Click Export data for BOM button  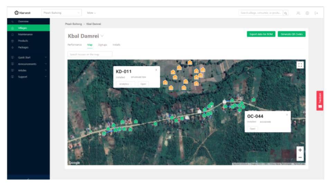[x=261, y=34]
